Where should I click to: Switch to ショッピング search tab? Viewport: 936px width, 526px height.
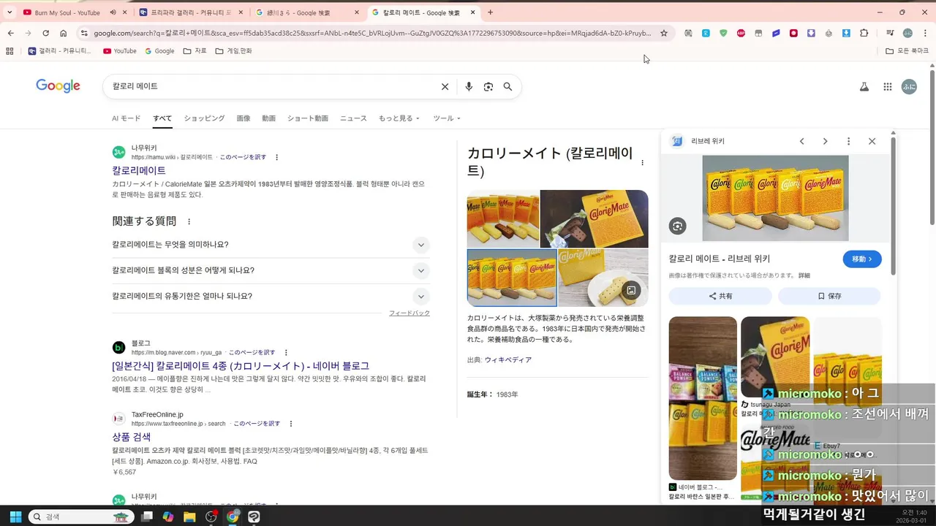204,118
